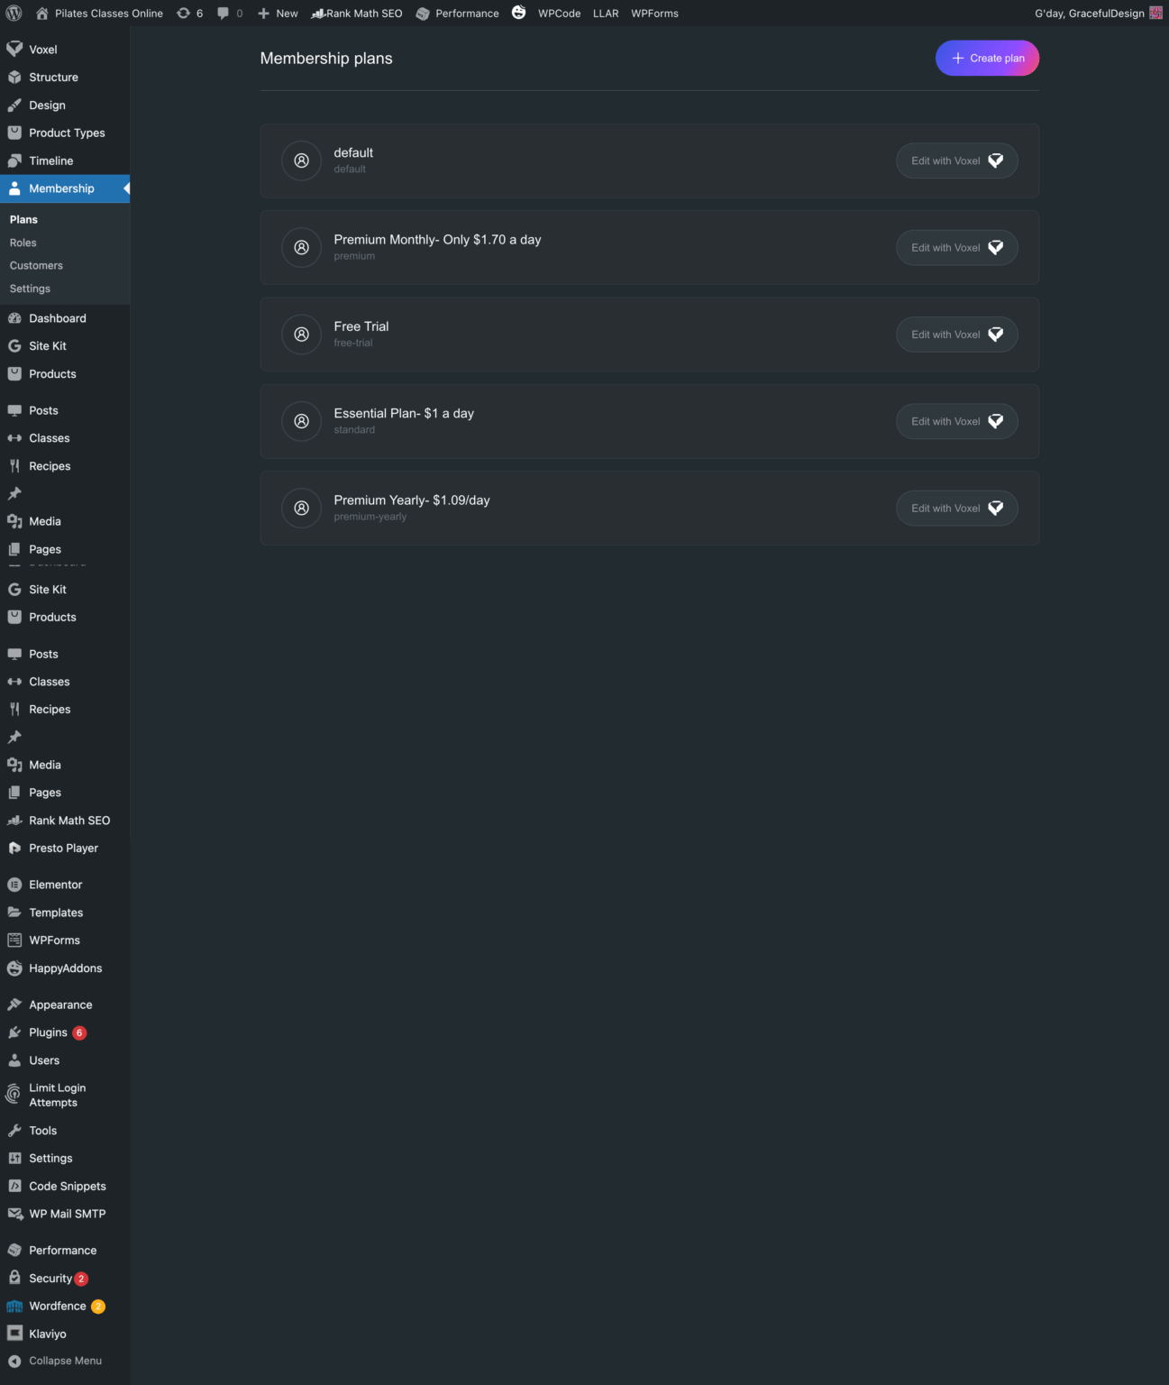
Task: Open the Wordfence shield icon in sidebar
Action: [x=14, y=1307]
